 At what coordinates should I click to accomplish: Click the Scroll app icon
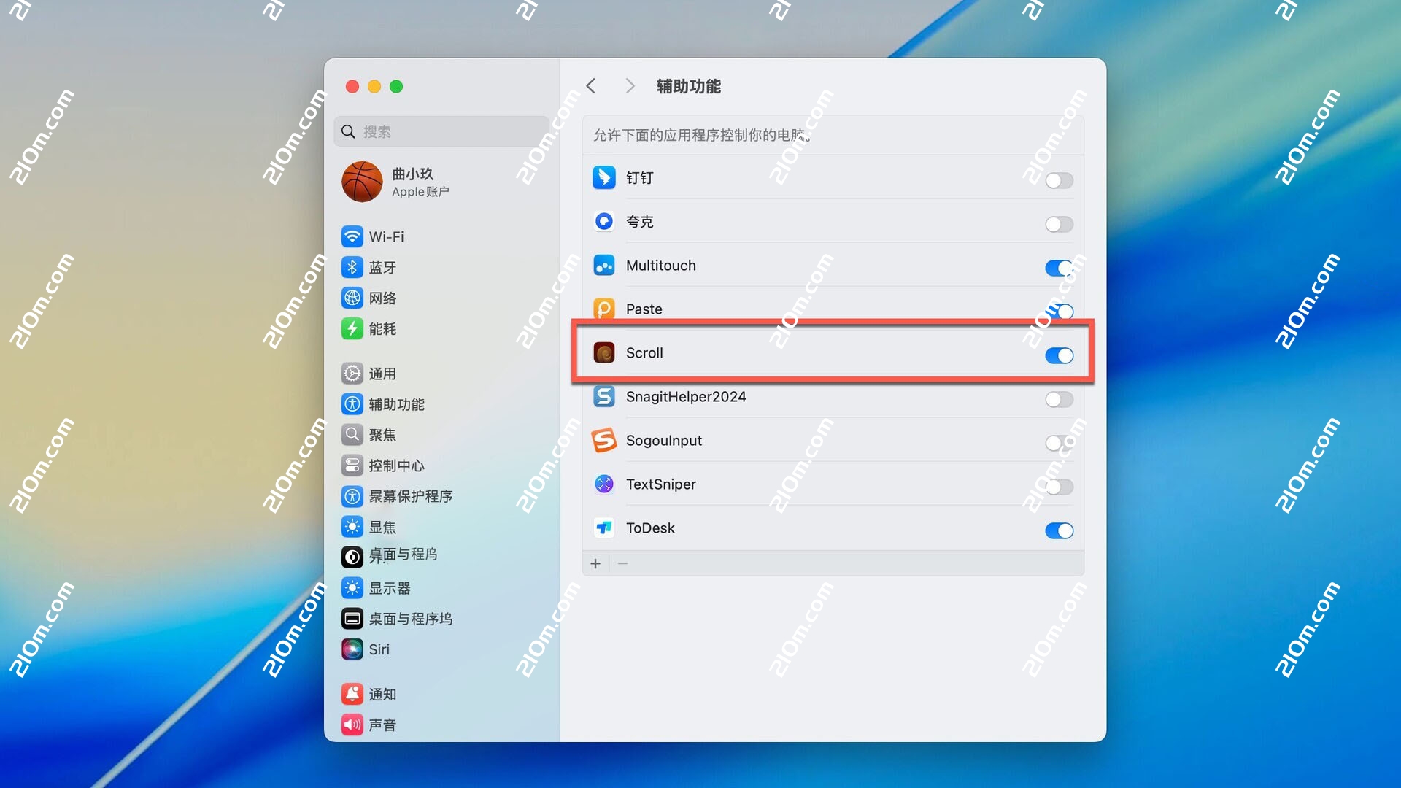(604, 352)
